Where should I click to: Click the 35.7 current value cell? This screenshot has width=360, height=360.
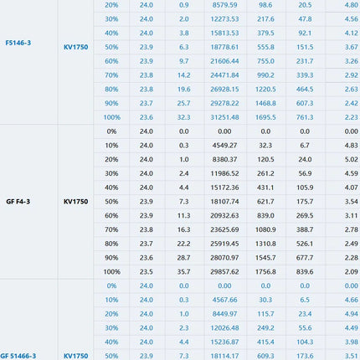(x=183, y=272)
